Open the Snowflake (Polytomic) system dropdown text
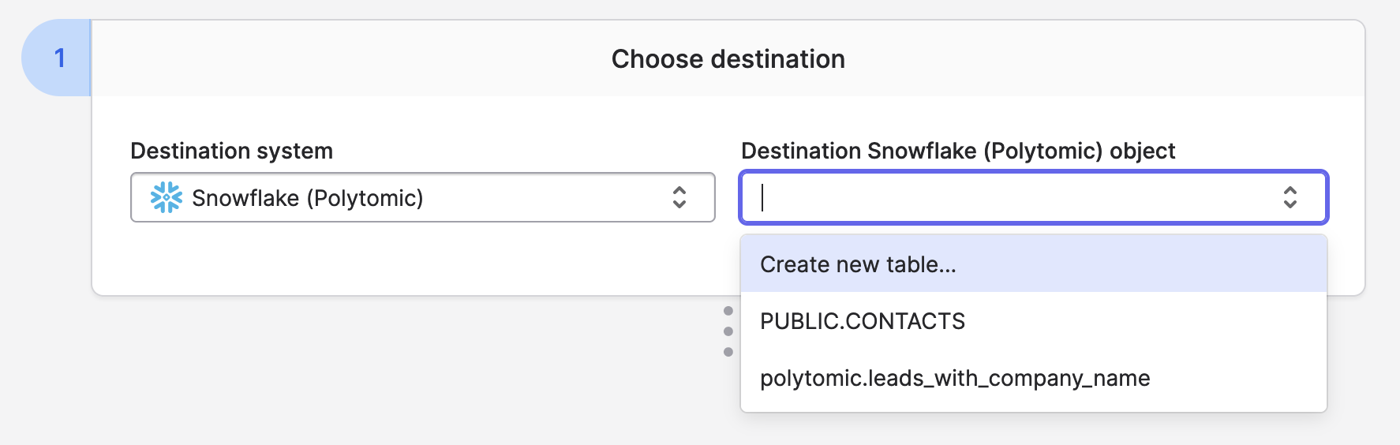1400x445 pixels. pos(308,198)
